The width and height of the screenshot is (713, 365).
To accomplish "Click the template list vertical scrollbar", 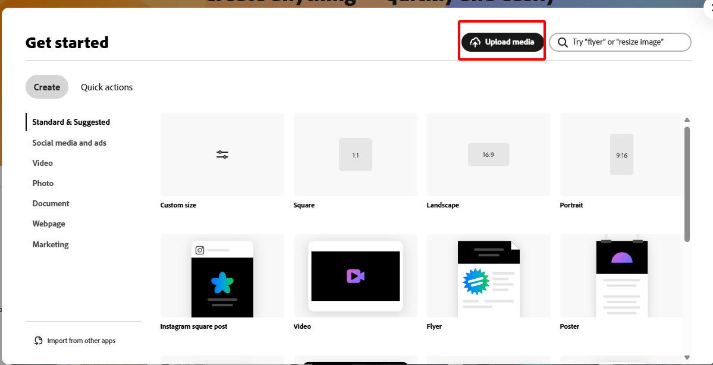I will click(x=687, y=183).
